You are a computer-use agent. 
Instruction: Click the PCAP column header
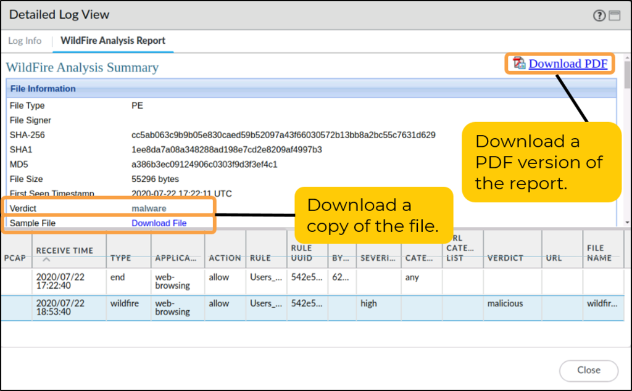pos(15,250)
